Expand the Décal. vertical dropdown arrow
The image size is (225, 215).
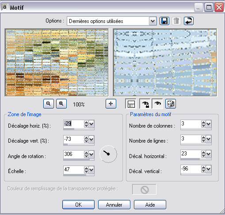point(208,169)
